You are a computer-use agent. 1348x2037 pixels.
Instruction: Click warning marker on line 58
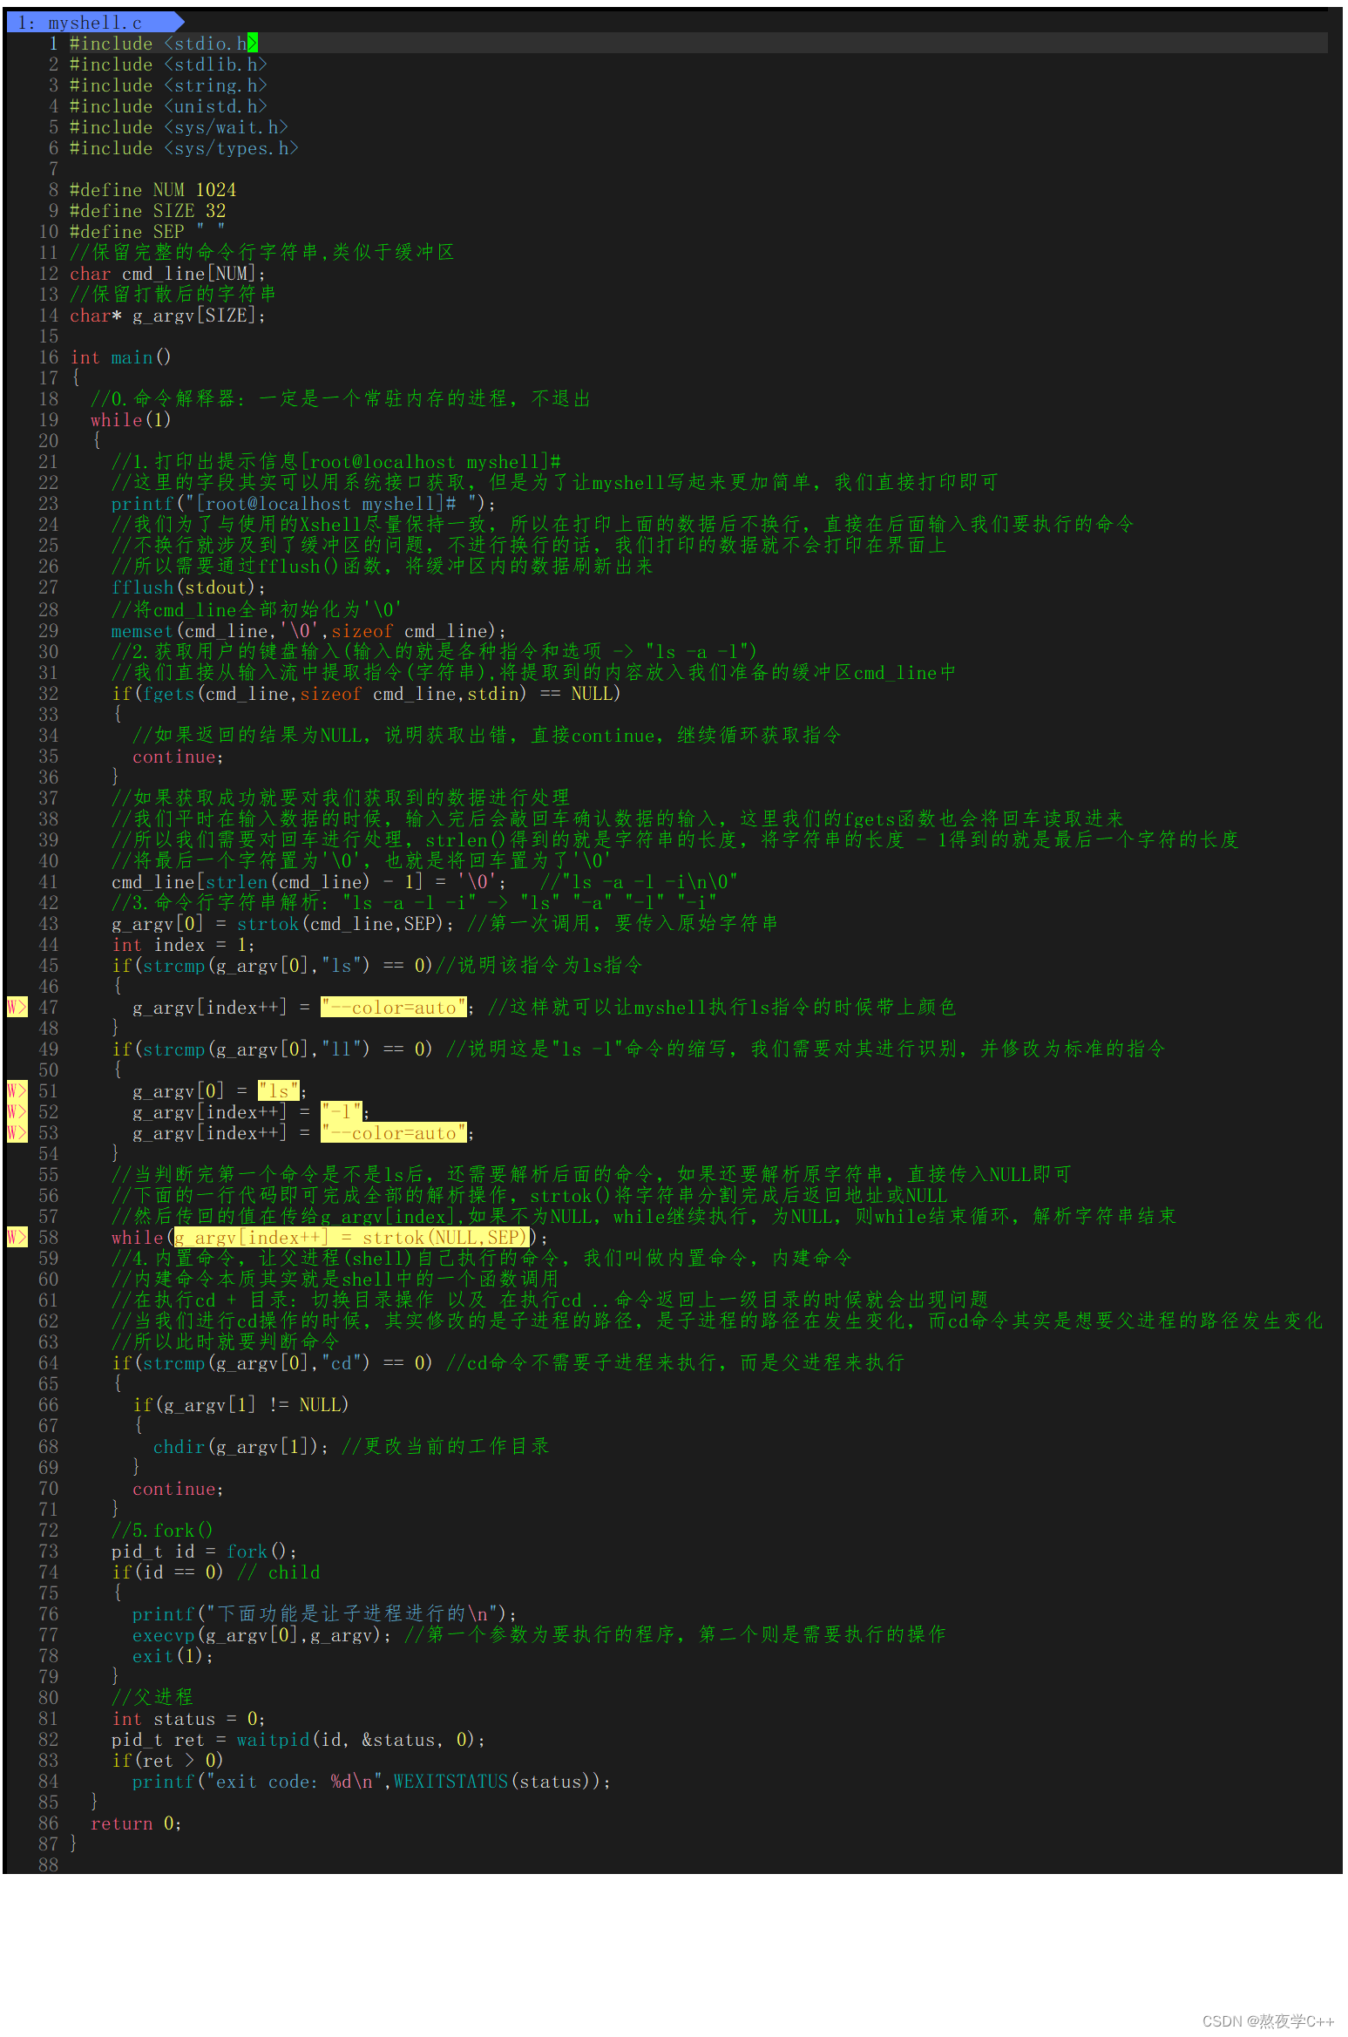tap(17, 1238)
